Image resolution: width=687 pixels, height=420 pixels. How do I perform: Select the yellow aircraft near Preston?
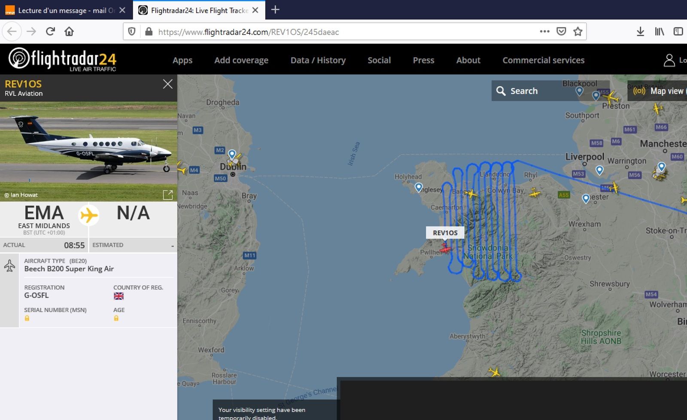(x=611, y=97)
